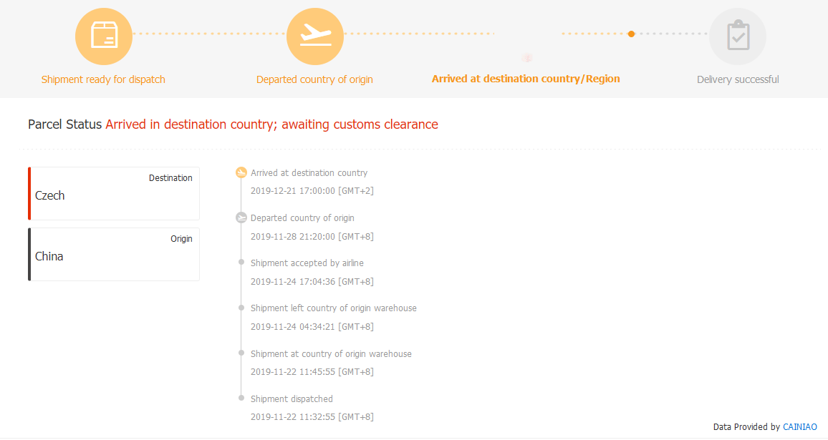Viewport: 828px width, 440px height.
Task: Click 'Arrived at destination country' timeline entry text
Action: [x=309, y=173]
